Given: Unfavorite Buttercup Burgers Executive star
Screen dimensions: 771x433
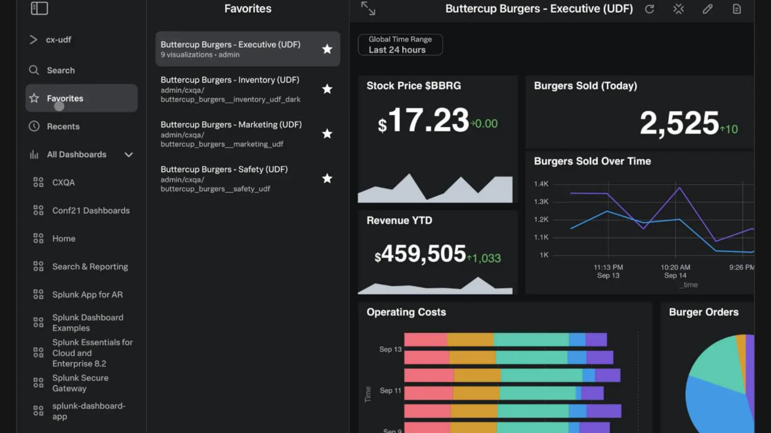Looking at the screenshot, I should click(327, 49).
